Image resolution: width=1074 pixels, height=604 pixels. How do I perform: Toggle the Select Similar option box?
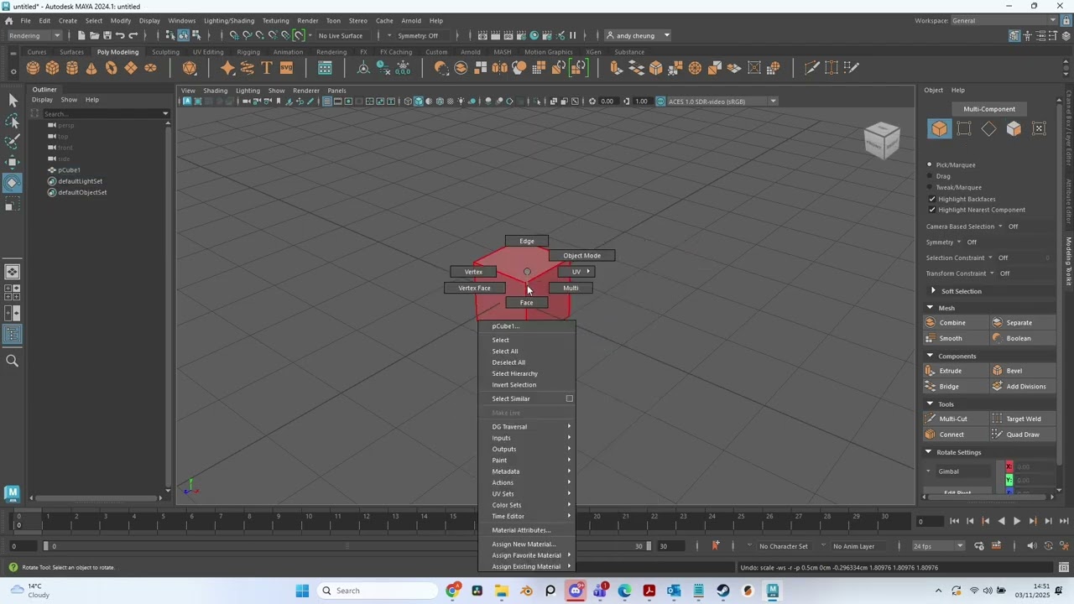click(569, 398)
